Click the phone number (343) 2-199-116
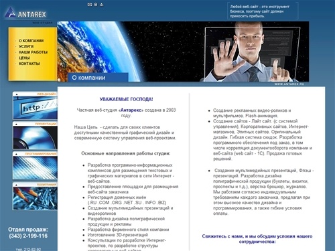The image size is (335, 251). click(28, 236)
